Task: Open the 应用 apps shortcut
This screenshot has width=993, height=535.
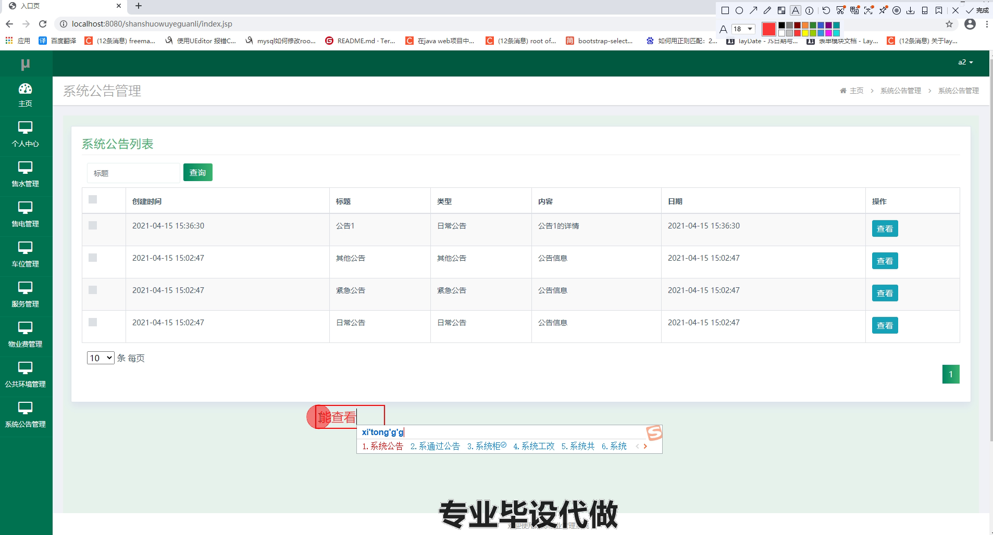Action: point(18,41)
